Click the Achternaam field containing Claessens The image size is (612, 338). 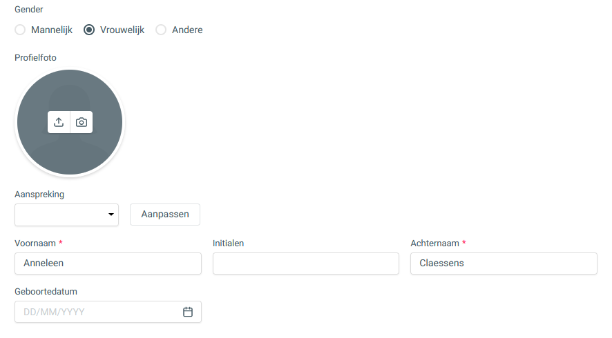503,264
